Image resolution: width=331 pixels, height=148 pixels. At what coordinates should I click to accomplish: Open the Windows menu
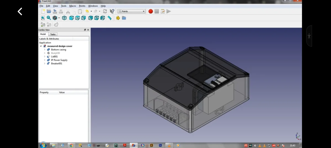tap(93, 6)
